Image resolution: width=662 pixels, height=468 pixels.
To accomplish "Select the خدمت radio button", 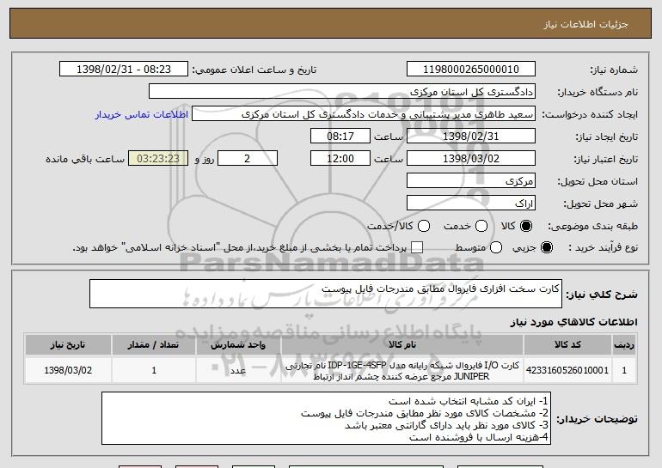I will pos(481,227).
